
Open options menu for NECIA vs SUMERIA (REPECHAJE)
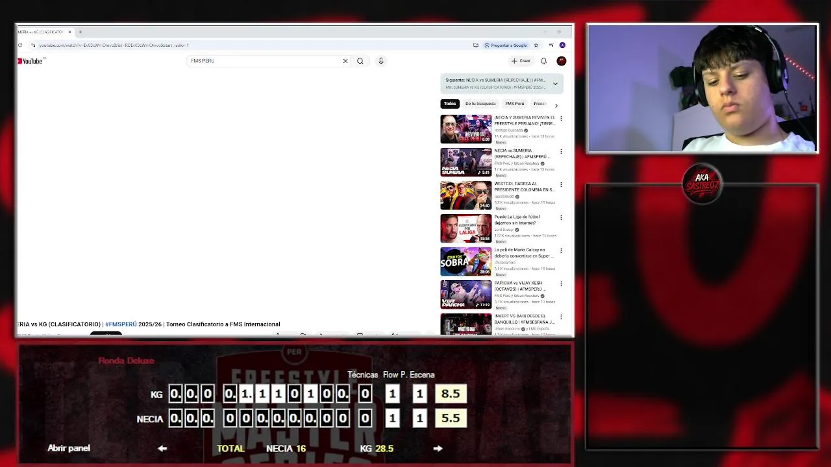[561, 152]
